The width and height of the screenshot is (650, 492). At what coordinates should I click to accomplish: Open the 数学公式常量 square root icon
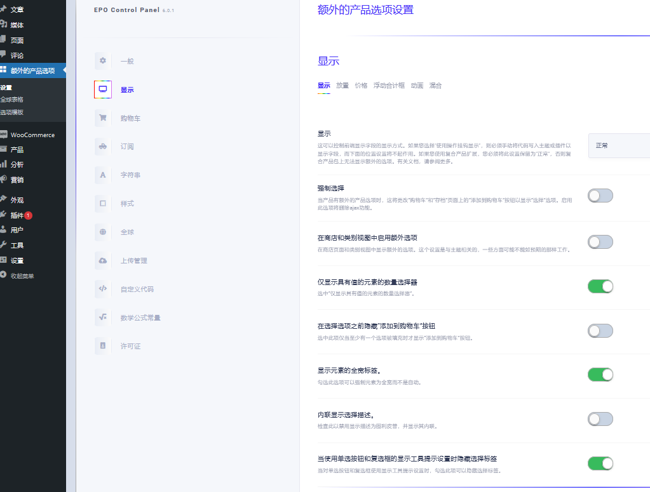tap(103, 317)
